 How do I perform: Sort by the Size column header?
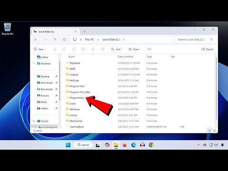coord(173,57)
